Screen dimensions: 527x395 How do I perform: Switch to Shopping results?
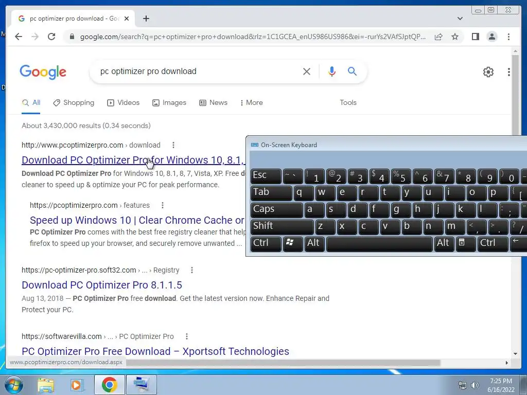tap(74, 103)
